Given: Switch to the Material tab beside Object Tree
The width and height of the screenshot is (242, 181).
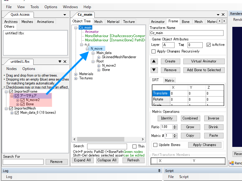Looking at the screenshot, I should [113, 22].
